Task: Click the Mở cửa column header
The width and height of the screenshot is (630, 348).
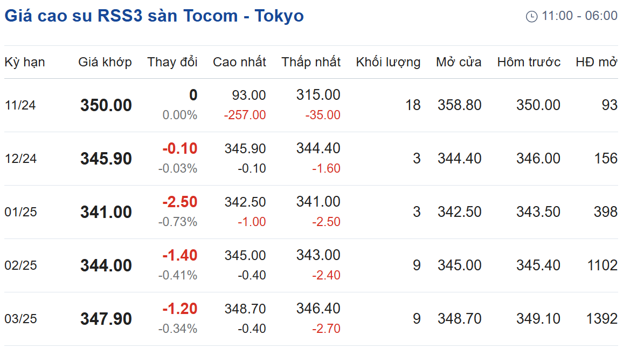Action: 459,62
